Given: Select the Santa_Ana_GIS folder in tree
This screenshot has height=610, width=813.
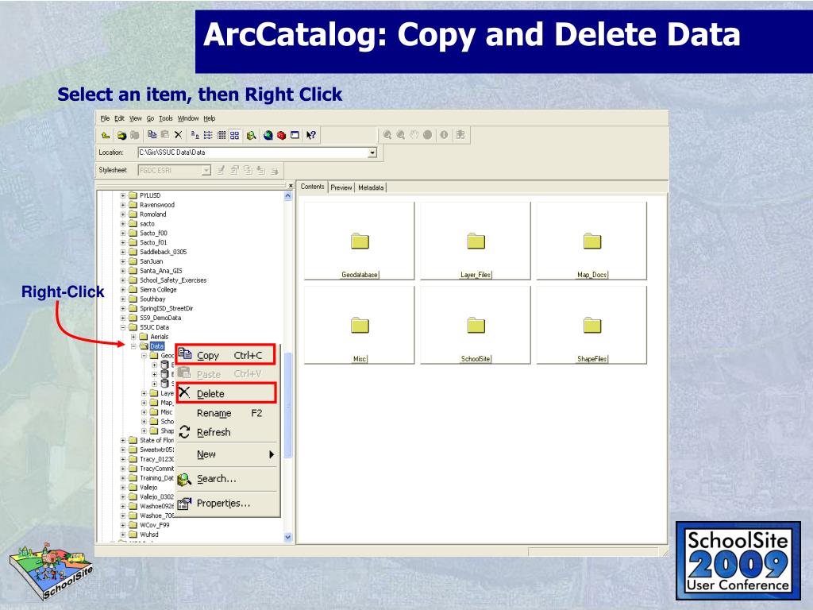Looking at the screenshot, I should click(160, 271).
